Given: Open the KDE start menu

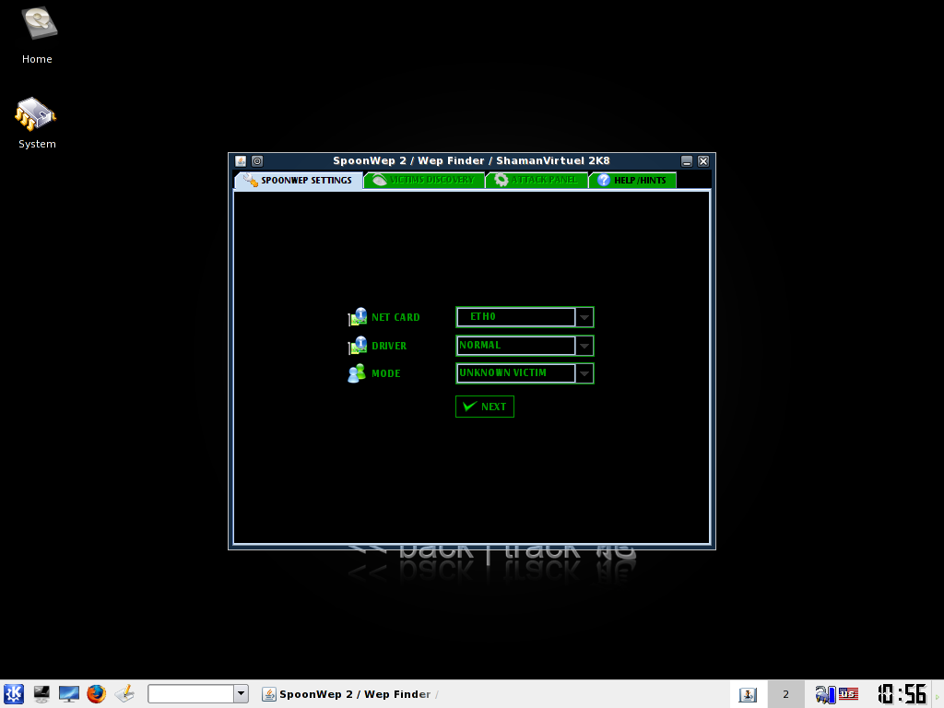Looking at the screenshot, I should [13, 694].
